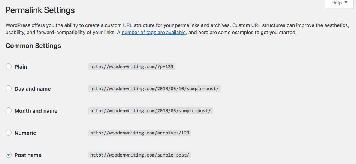356x164 pixels.
Task: Click the 'Plain' option label text
Action: click(x=21, y=67)
